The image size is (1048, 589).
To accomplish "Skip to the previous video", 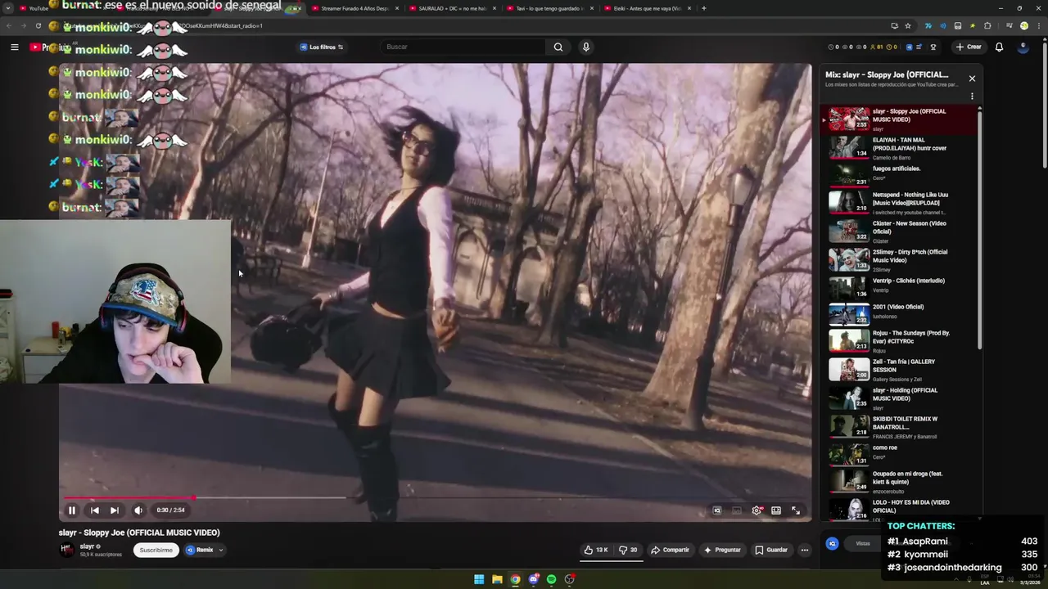I will pyautogui.click(x=94, y=510).
